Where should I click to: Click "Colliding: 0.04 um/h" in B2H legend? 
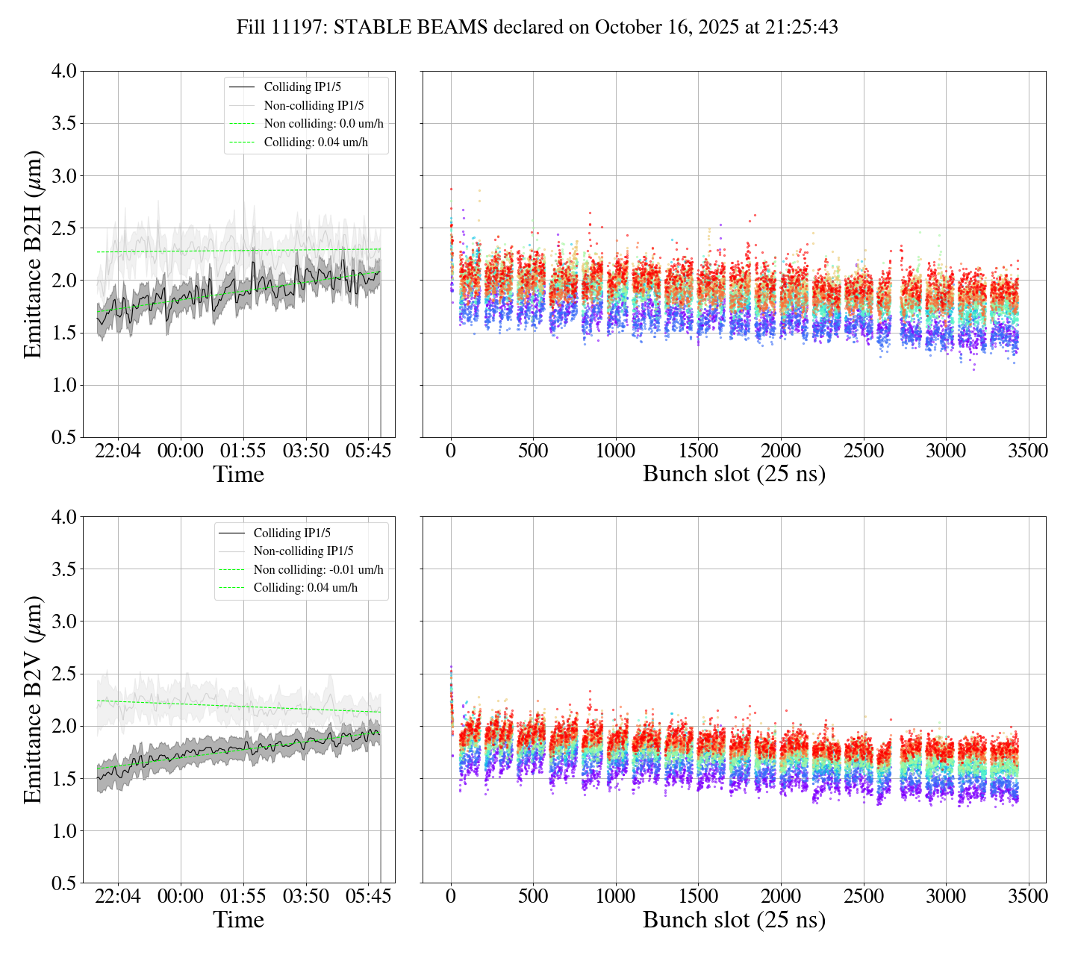[316, 143]
